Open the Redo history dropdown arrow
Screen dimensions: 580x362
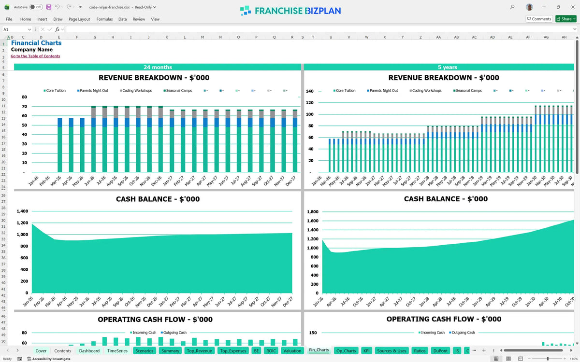pyautogui.click(x=75, y=7)
